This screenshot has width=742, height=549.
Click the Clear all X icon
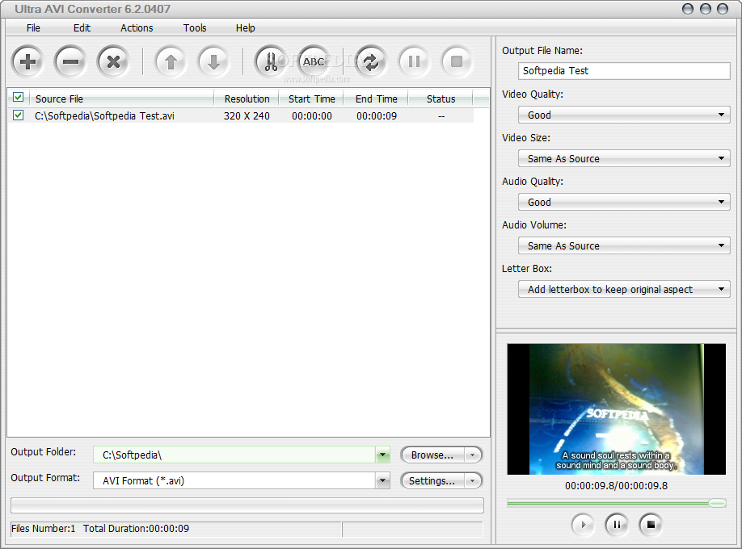(113, 61)
